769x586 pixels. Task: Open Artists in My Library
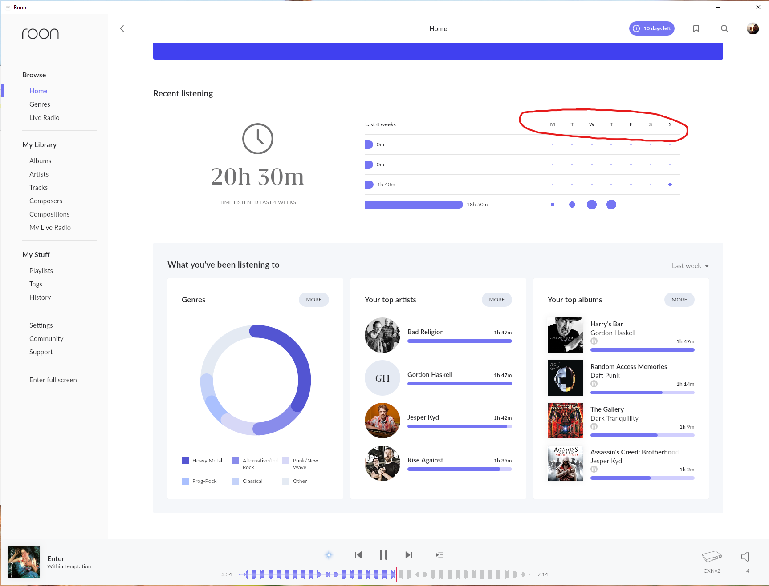(x=39, y=174)
